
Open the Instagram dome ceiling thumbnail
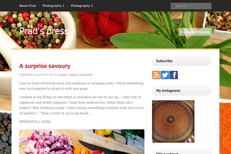click(173, 121)
